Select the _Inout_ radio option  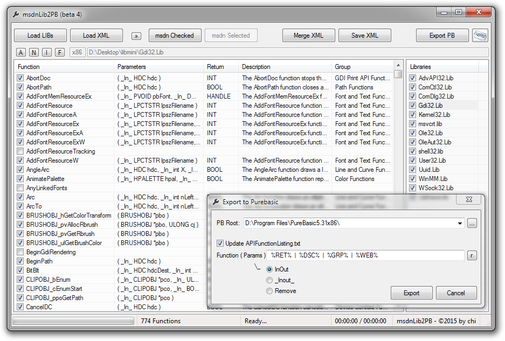pos(269,281)
